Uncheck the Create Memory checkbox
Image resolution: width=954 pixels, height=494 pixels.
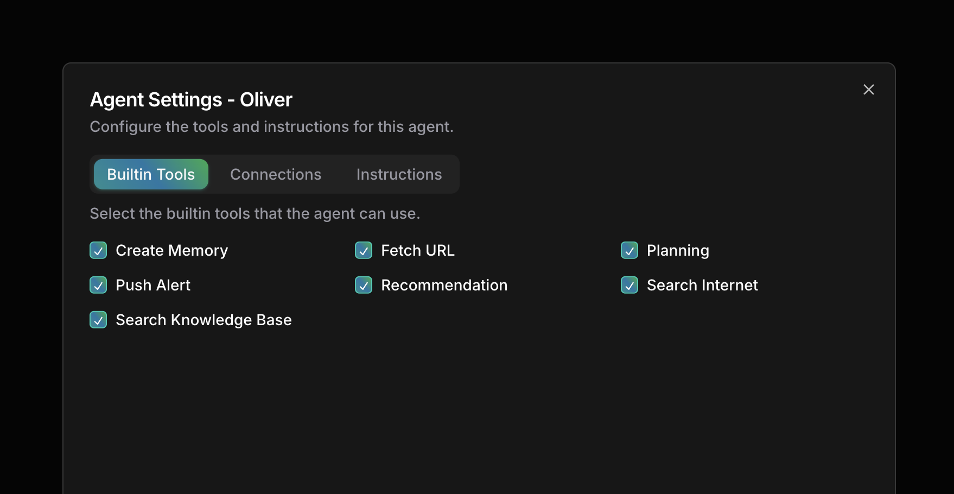[x=98, y=250]
